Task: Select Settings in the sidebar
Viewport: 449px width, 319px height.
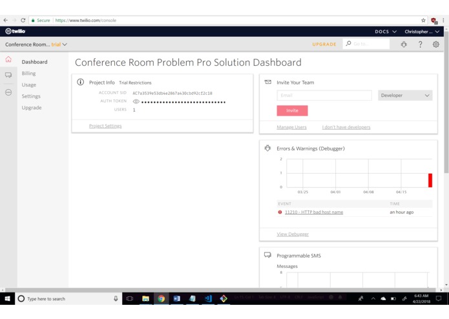Action: click(x=31, y=96)
